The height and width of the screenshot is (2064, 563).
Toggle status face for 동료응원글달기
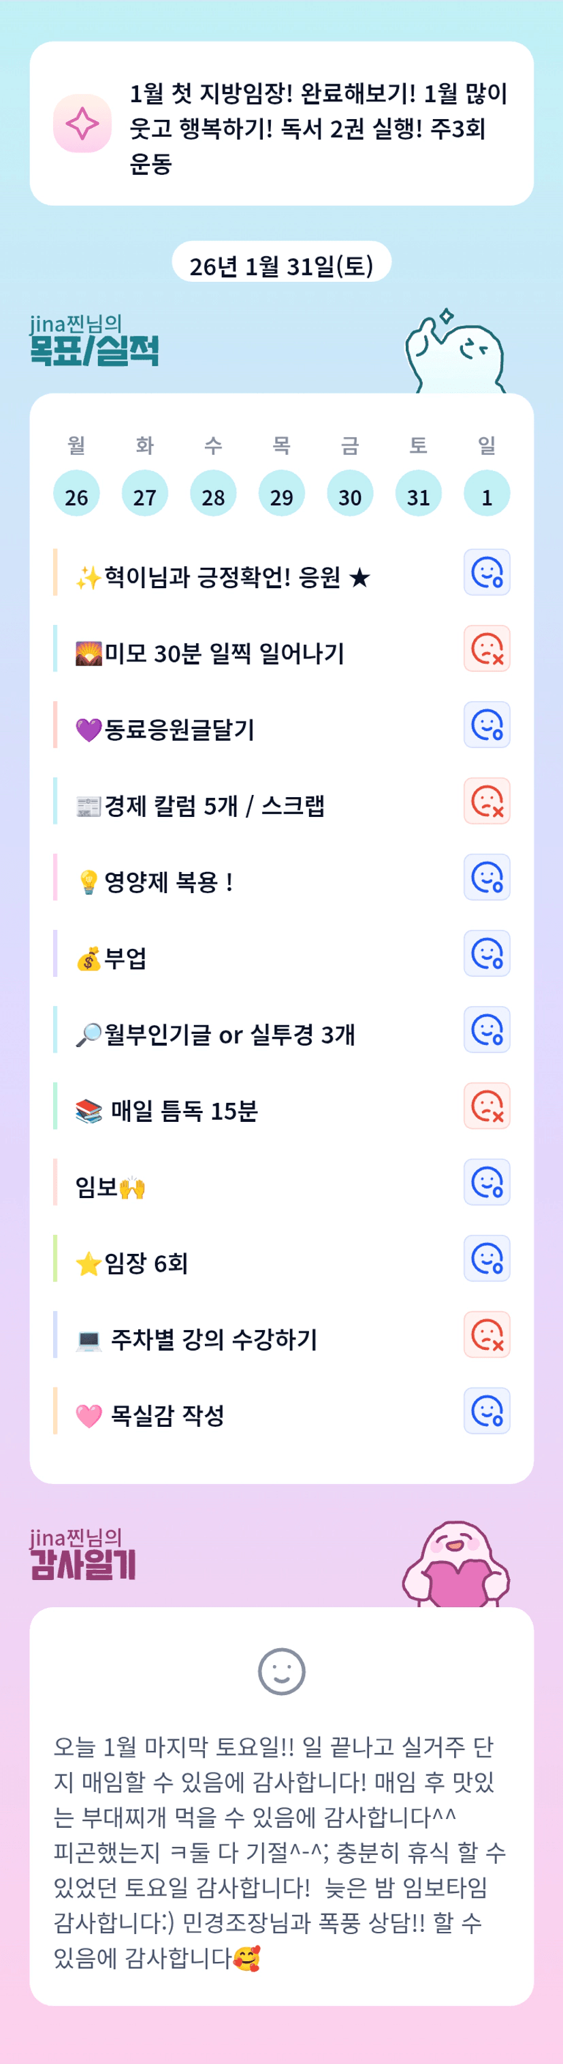tap(486, 724)
